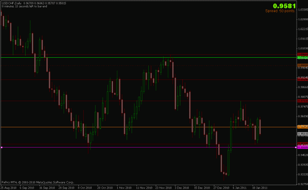The width and height of the screenshot is (308, 190).
Task: Click the 1.03385 price scale label
Action: point(303,9)
